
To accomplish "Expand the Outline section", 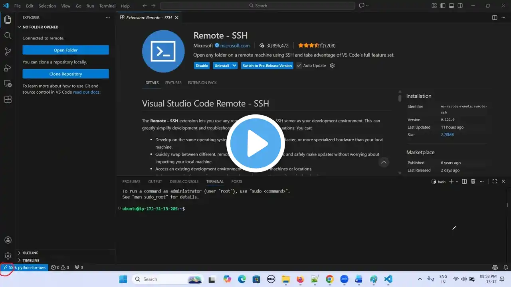I will [x=30, y=253].
